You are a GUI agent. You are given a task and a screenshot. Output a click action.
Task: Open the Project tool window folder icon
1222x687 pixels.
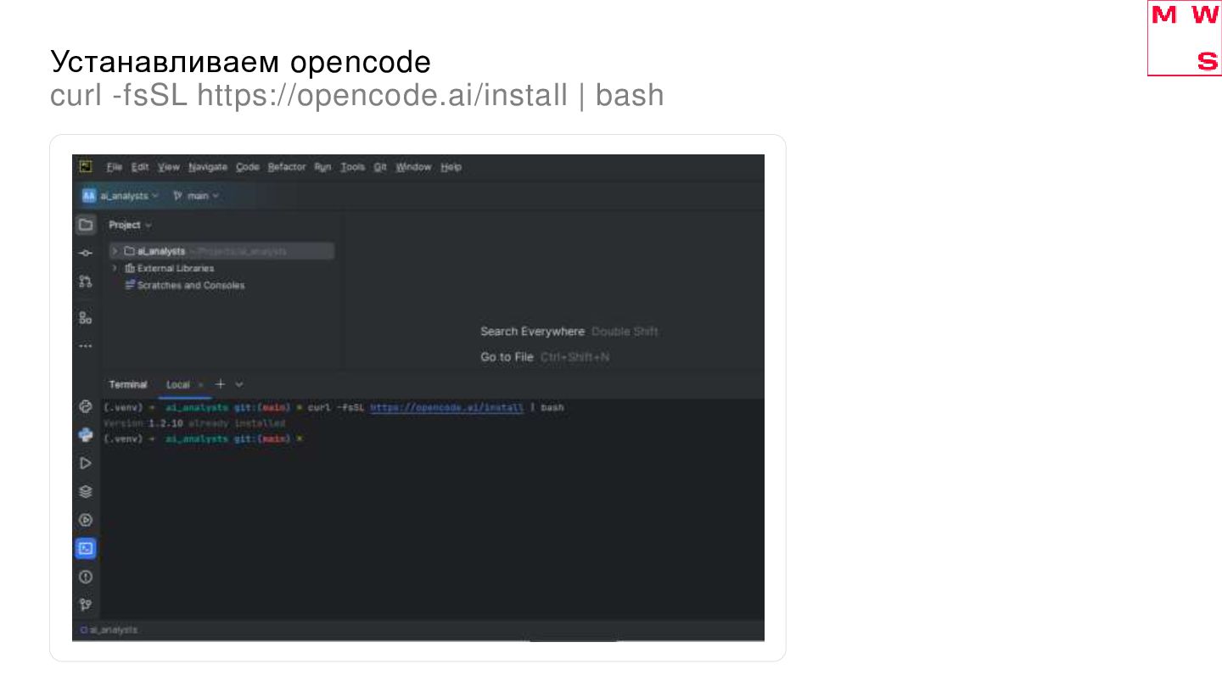tap(85, 226)
